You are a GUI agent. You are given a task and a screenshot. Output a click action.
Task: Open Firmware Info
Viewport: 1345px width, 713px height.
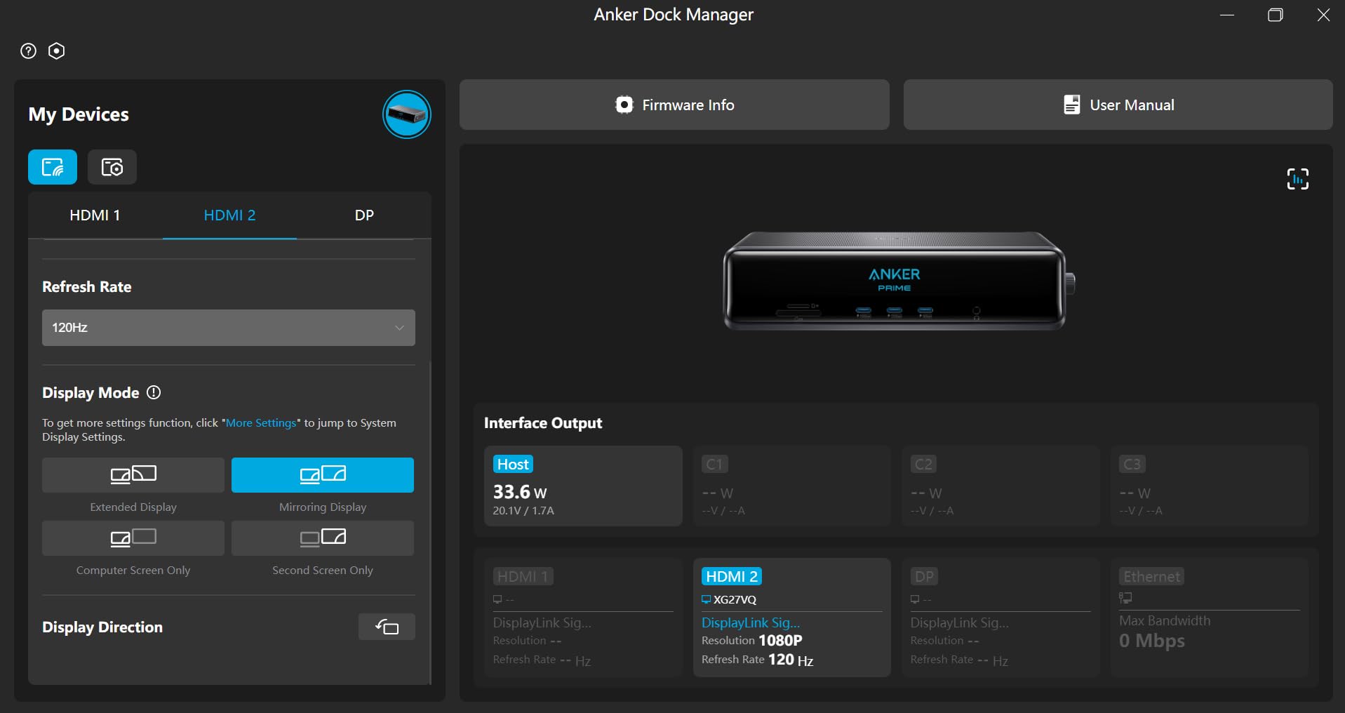pos(674,105)
